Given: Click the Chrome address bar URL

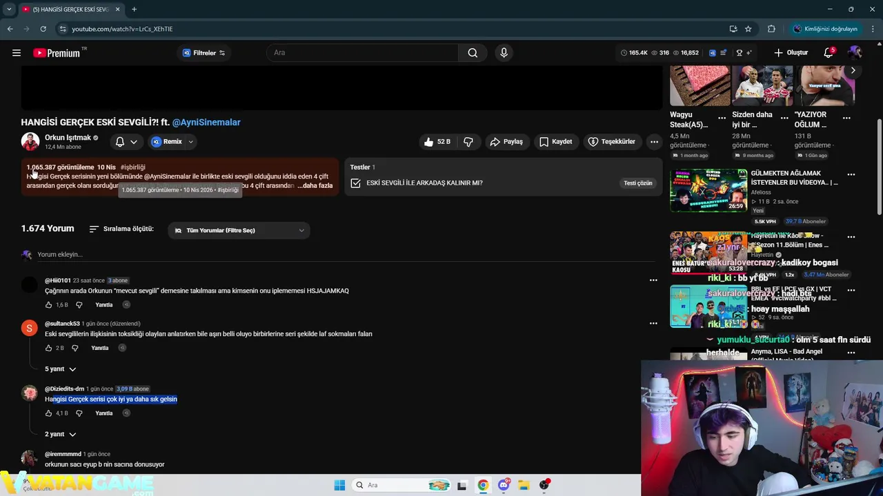Looking at the screenshot, I should pyautogui.click(x=122, y=29).
